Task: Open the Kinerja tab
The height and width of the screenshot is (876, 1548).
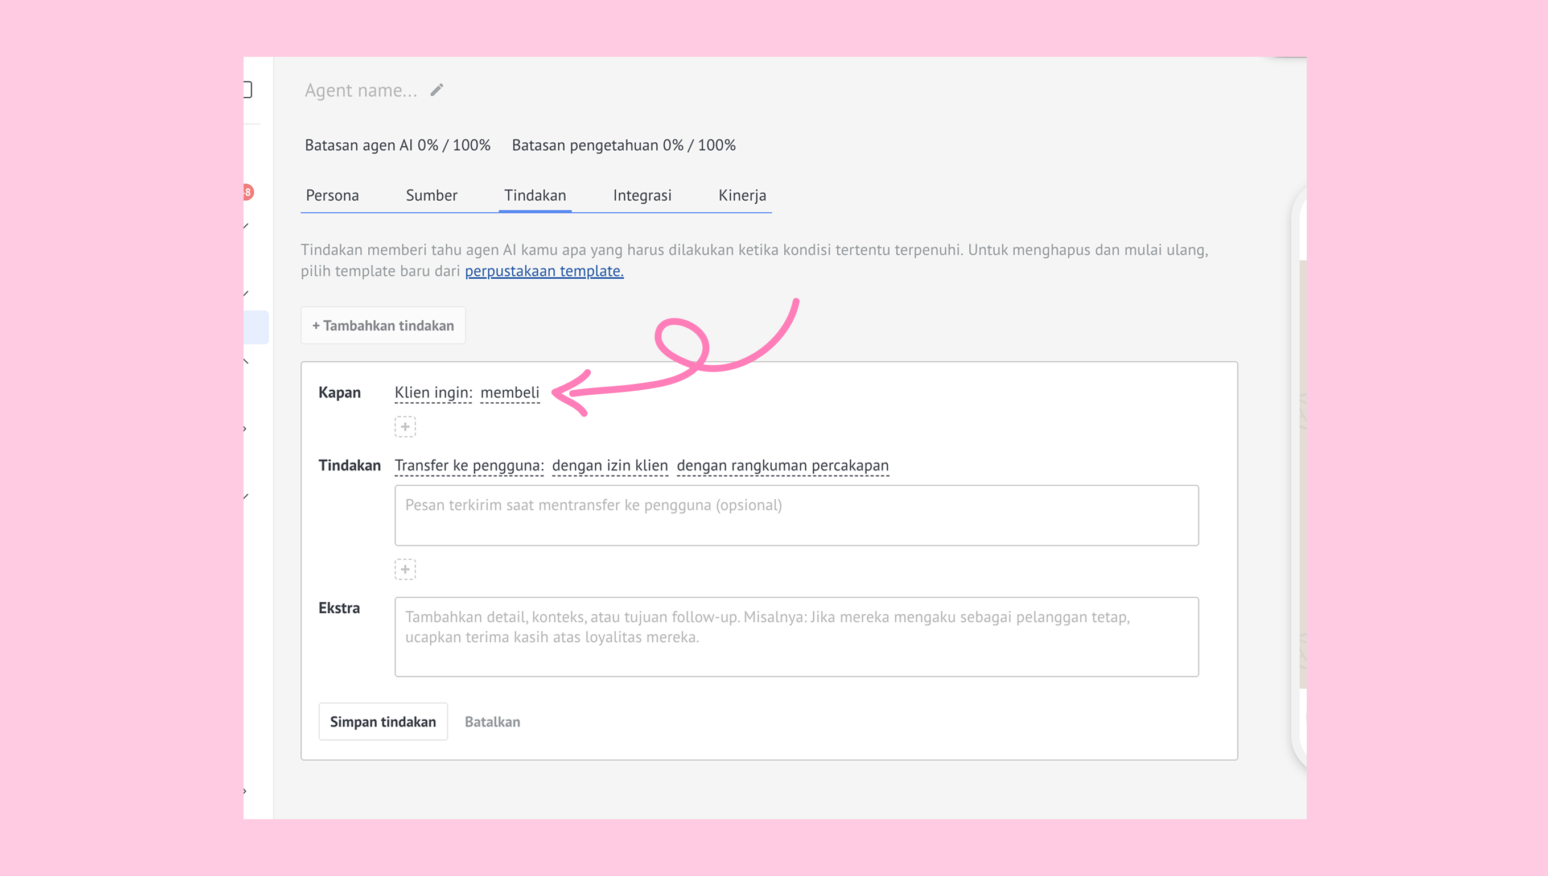Action: 742,196
